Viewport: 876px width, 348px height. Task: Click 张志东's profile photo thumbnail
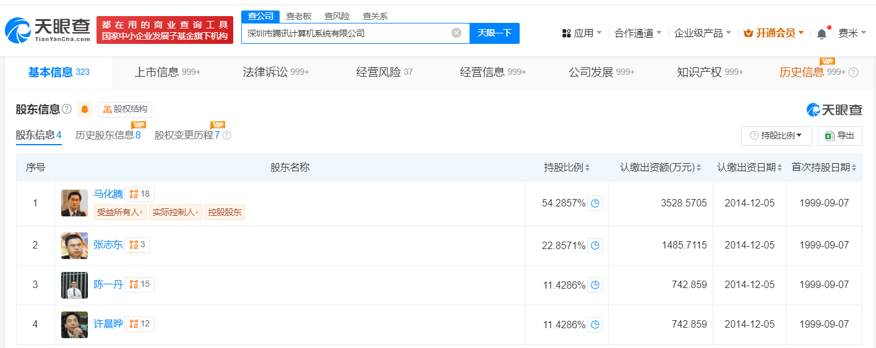click(74, 245)
